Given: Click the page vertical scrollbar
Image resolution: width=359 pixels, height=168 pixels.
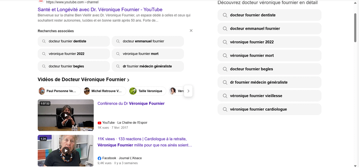Looking at the screenshot, I should (x=355, y=28).
